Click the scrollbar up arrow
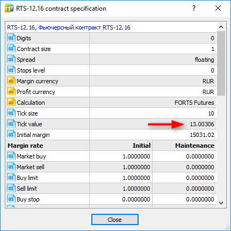Viewport: 231px width, 231px height. point(221,27)
